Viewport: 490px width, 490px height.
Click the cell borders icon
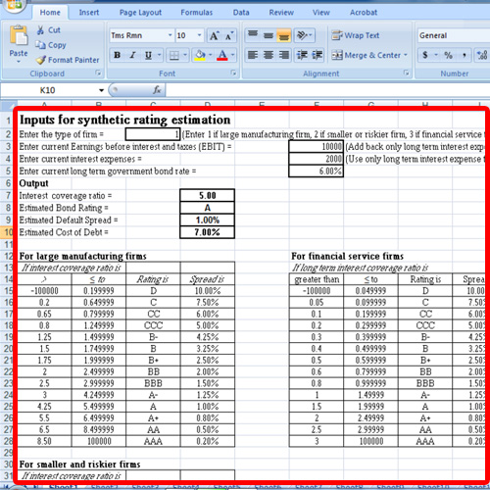174,55
